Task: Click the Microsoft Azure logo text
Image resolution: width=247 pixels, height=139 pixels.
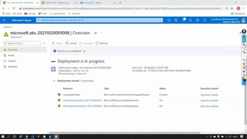Action: 22,20
